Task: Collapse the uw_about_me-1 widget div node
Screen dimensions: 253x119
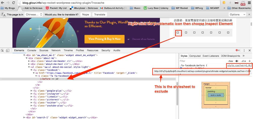Action: (24, 55)
